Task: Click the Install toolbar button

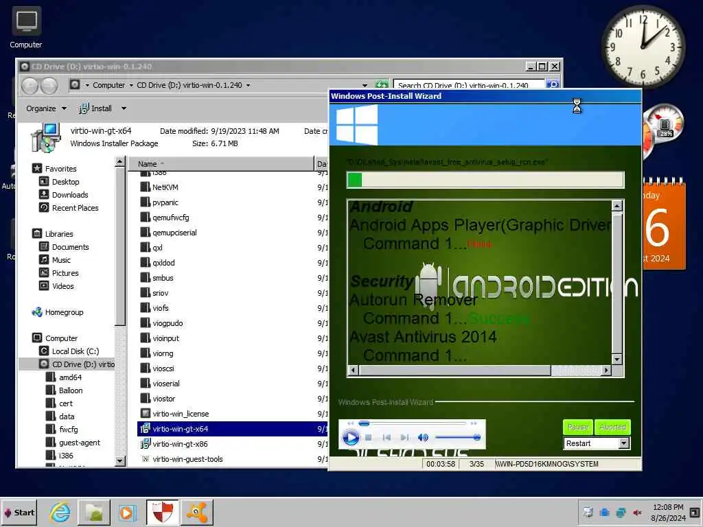Action: point(95,108)
